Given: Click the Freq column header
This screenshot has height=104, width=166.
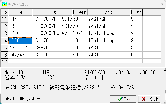Looking at the screenshot, I should click(x=20, y=12).
